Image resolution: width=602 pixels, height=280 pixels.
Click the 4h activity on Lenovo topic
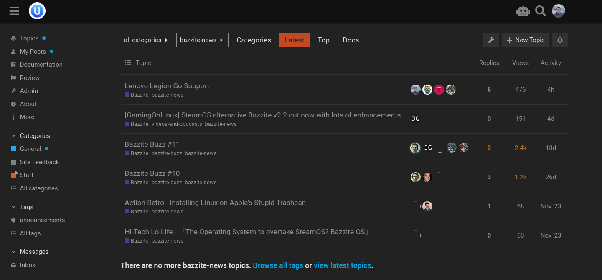coord(551,90)
